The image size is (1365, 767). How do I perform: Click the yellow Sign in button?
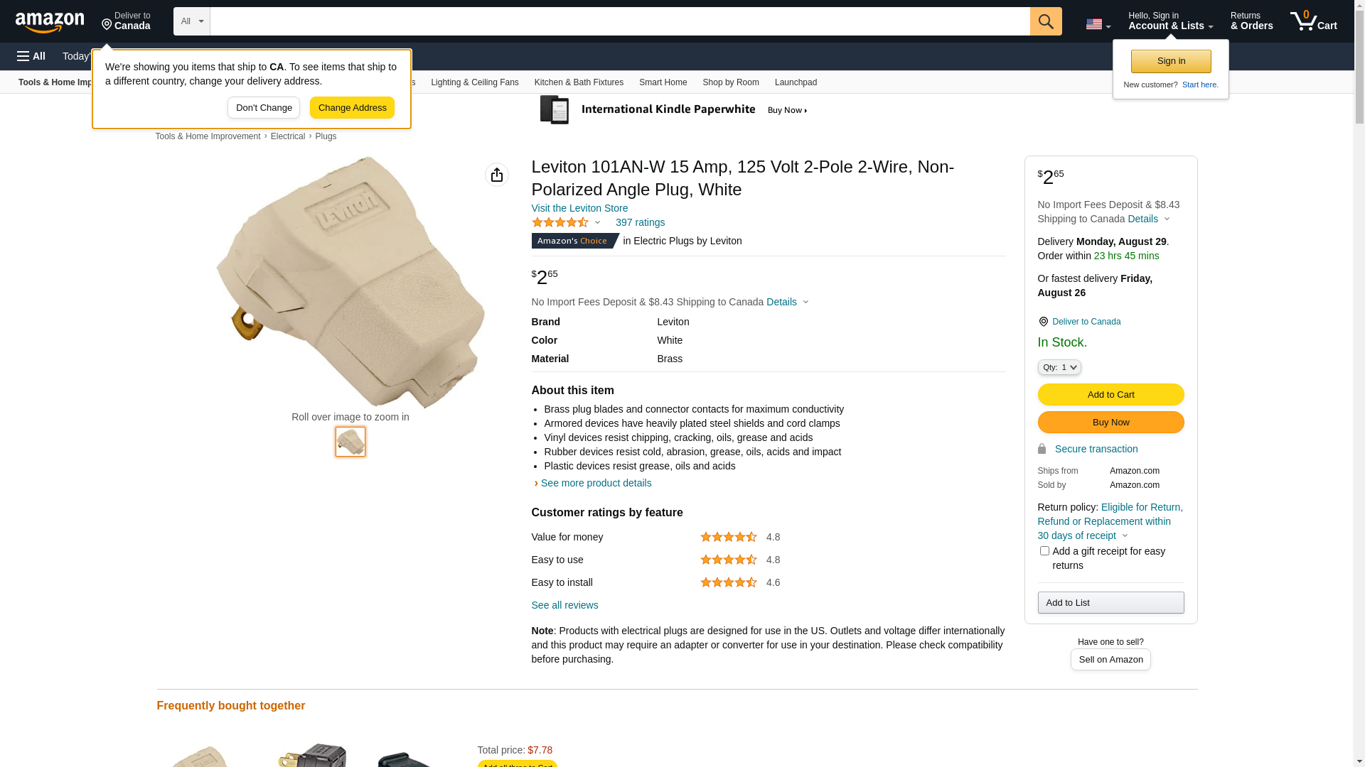1171,62
